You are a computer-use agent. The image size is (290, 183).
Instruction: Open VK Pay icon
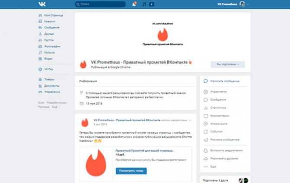[40, 69]
